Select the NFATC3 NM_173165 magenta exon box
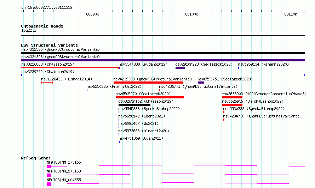The image size is (315, 188). coord(49,166)
